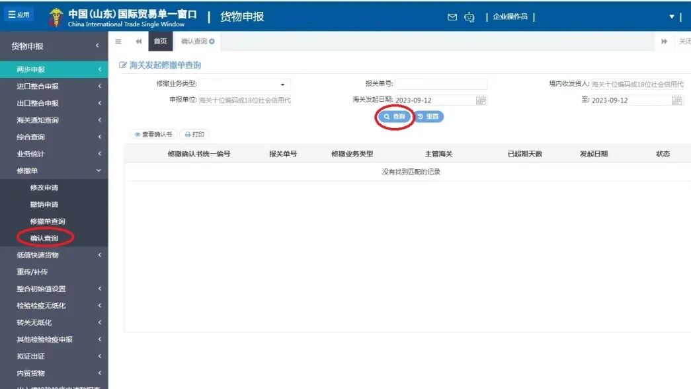Click the 查看确认书 button

point(153,134)
